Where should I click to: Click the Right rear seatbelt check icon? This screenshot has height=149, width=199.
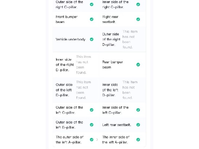click(138, 19)
